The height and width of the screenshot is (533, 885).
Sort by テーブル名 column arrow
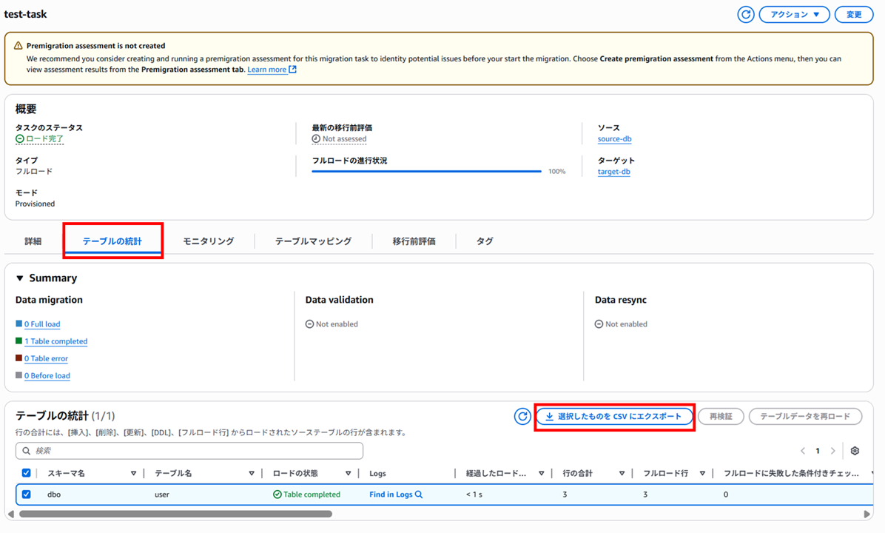251,474
